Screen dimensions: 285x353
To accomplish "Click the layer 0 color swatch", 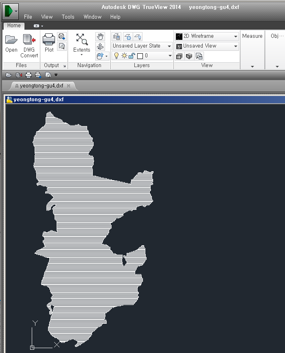I will (x=140, y=56).
